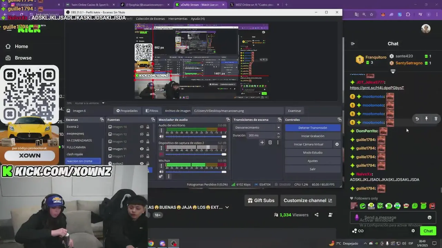
Task: Pin the hovered mootomoto message
Action: (426, 119)
